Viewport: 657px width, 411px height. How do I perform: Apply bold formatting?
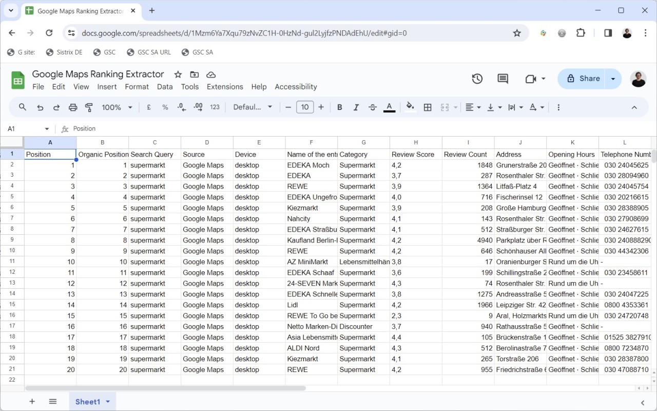[339, 107]
